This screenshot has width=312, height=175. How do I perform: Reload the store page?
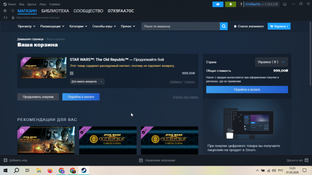point(5,17)
